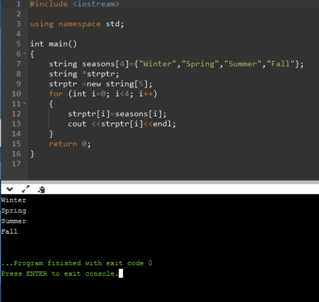319x302 pixels.
Task: Click the 'string *strptr;' declaration
Action: [x=84, y=74]
